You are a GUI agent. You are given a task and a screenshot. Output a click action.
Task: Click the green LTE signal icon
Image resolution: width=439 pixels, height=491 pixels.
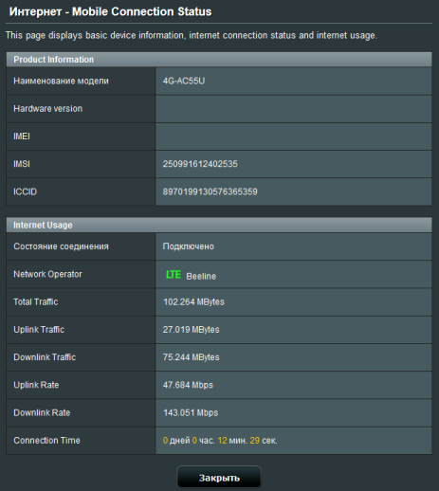point(174,275)
